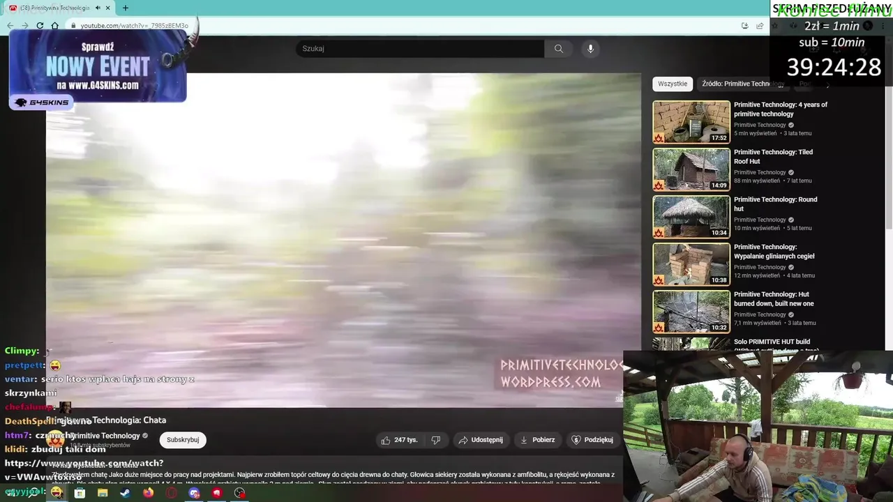This screenshot has width=893, height=502.
Task: Close the Prymitywna Technologia browser tab
Action: pyautogui.click(x=107, y=8)
